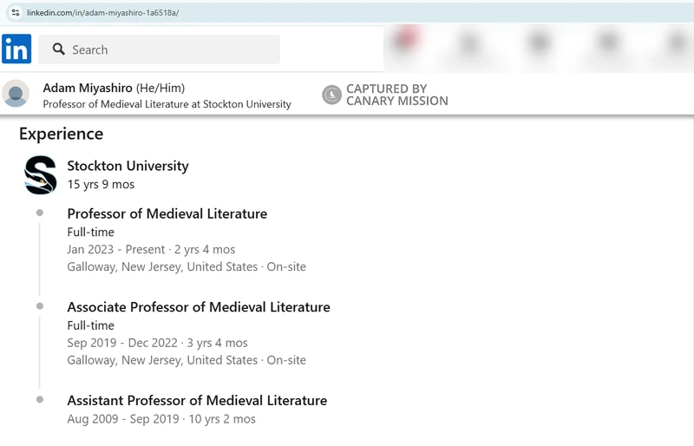This screenshot has width=694, height=446.
Task: Click the LinkedIn logo icon
Action: coord(16,49)
